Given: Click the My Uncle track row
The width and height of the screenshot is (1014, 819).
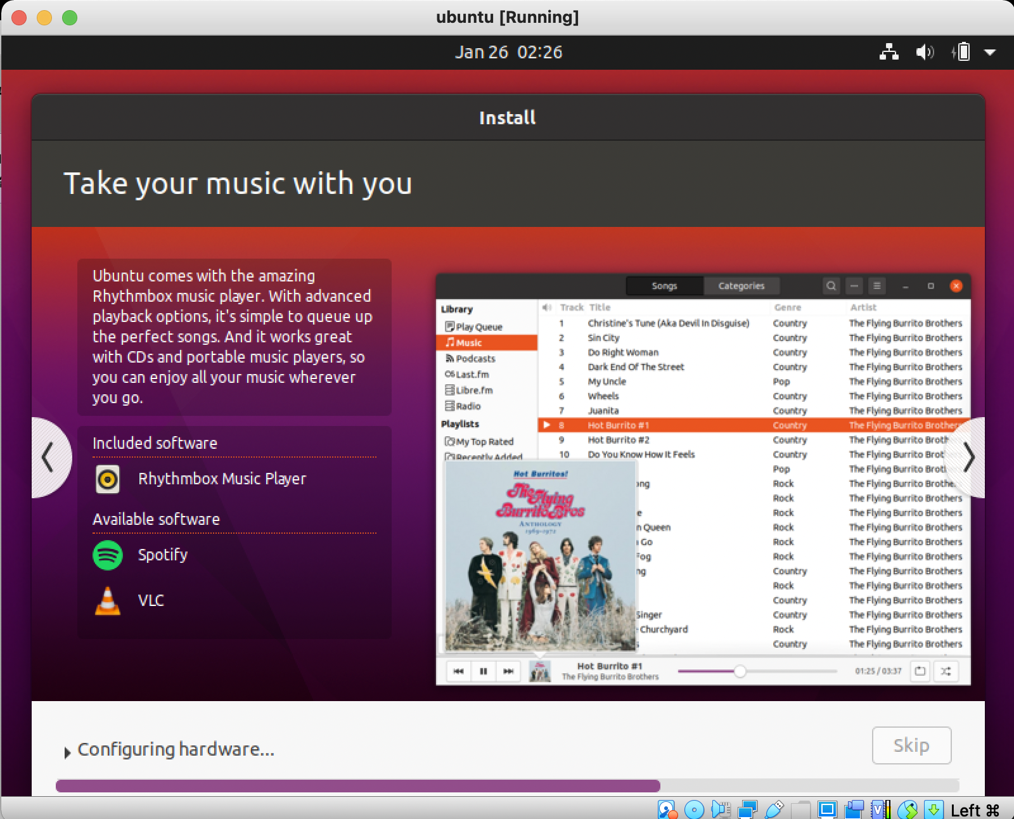Looking at the screenshot, I should coord(754,382).
